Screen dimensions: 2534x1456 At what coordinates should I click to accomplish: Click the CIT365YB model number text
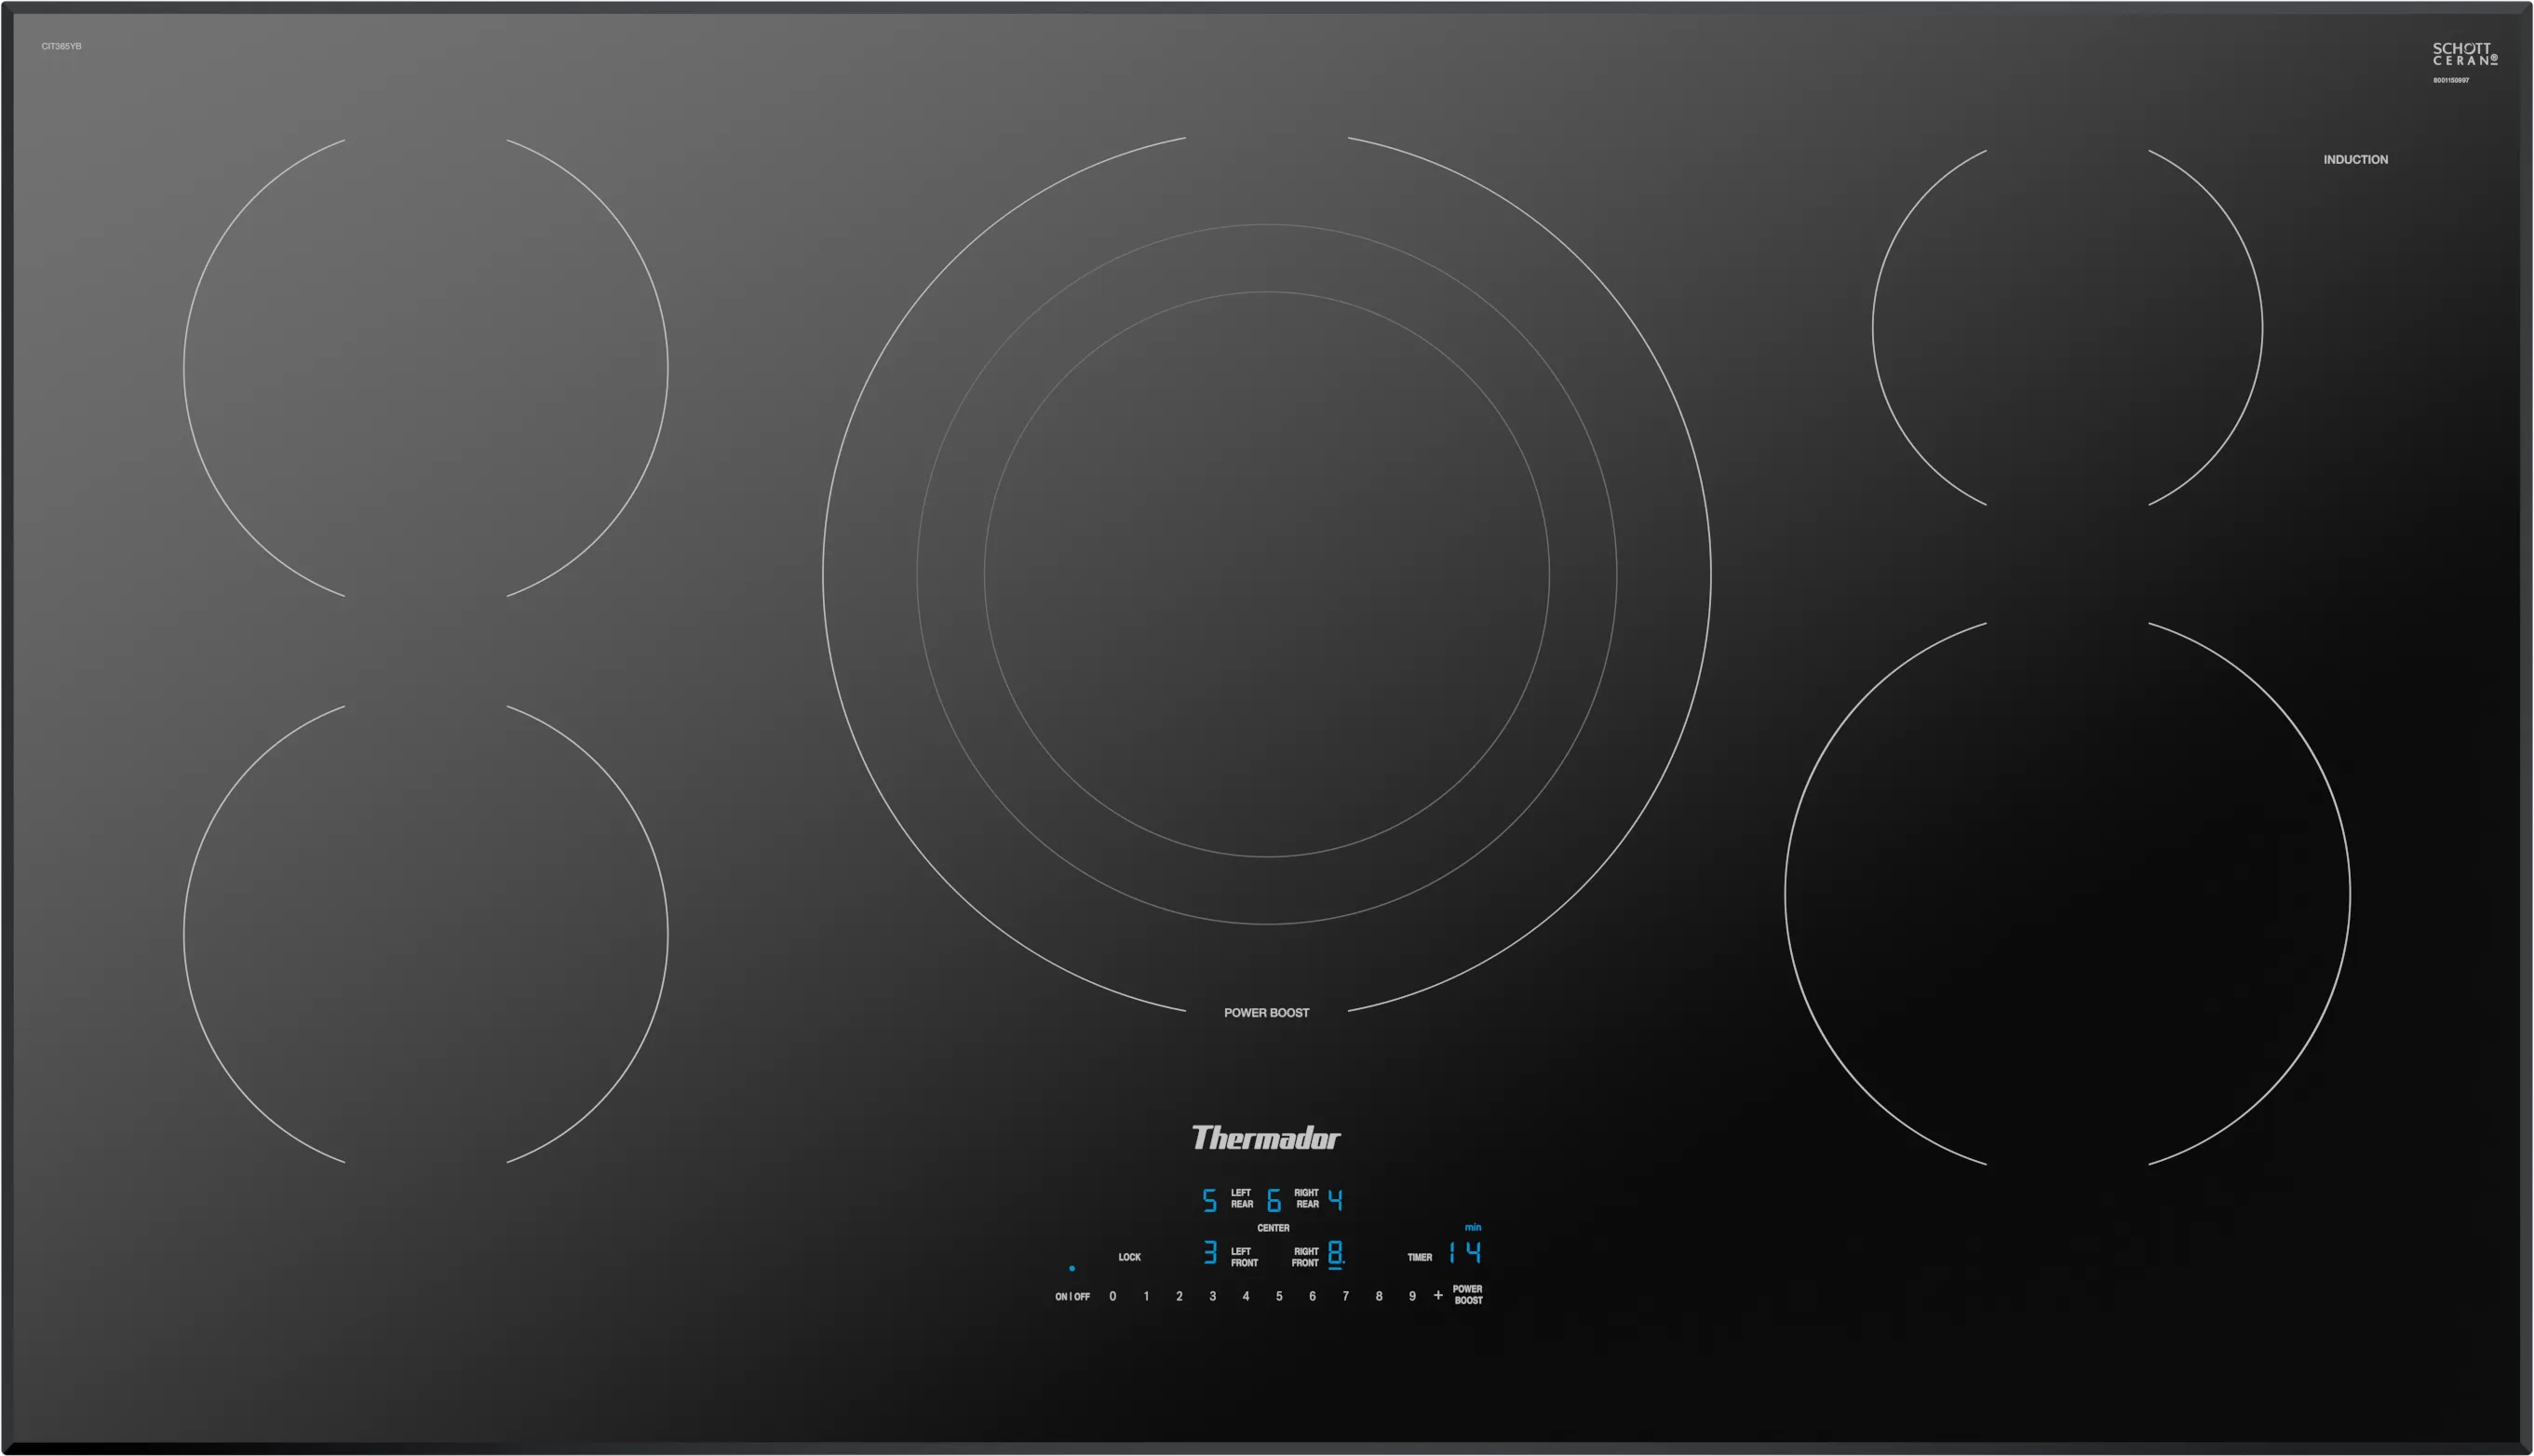pyautogui.click(x=61, y=46)
